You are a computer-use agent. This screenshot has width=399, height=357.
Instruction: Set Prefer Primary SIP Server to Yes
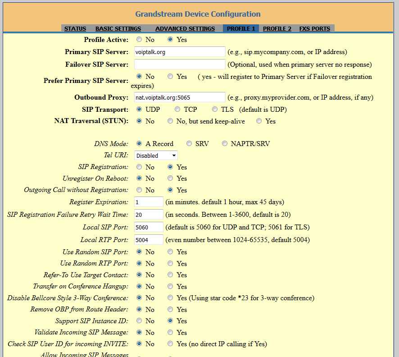click(x=170, y=76)
